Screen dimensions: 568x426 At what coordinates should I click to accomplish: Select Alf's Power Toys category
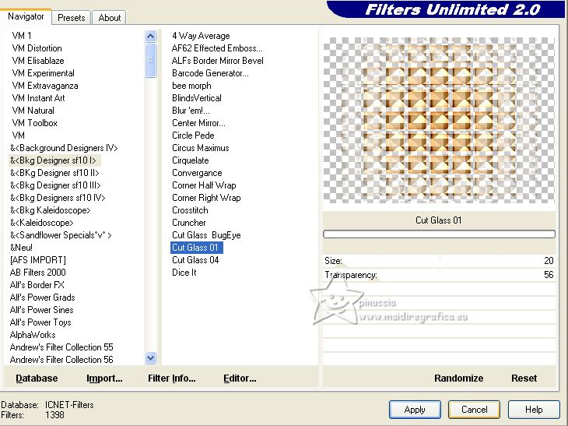tap(40, 322)
